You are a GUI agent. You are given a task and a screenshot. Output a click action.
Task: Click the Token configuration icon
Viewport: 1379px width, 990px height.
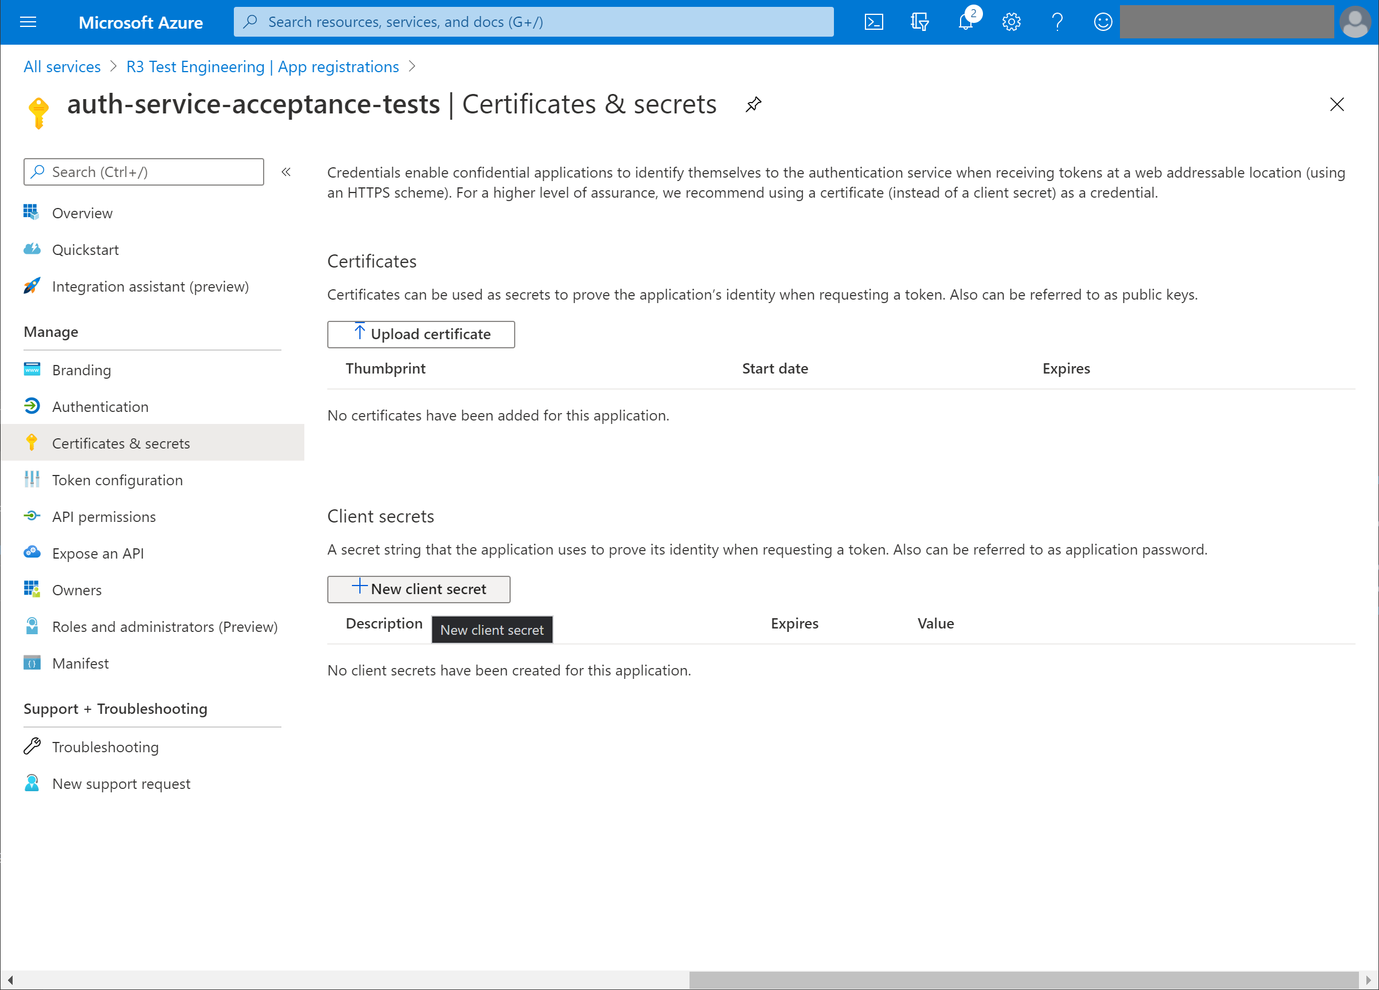pyautogui.click(x=32, y=480)
